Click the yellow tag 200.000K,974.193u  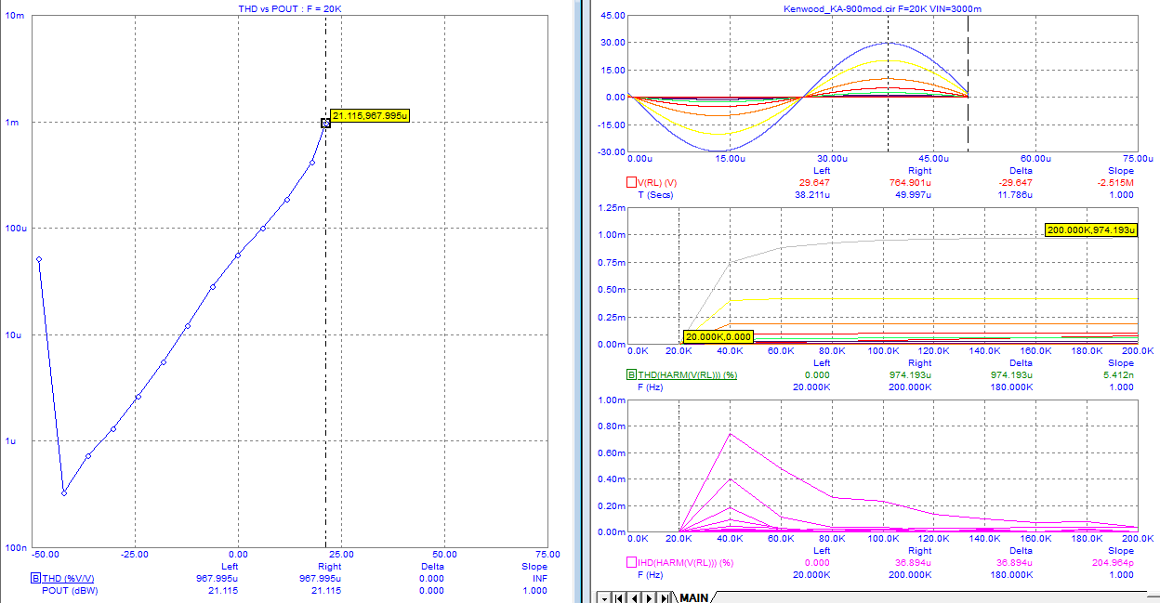1091,229
